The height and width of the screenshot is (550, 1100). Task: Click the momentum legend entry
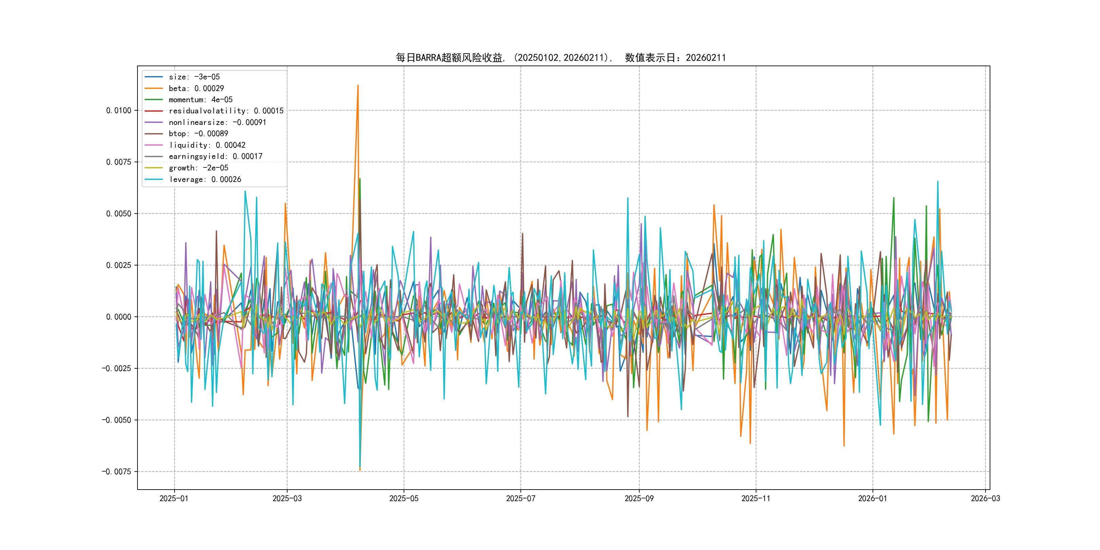[x=200, y=99]
